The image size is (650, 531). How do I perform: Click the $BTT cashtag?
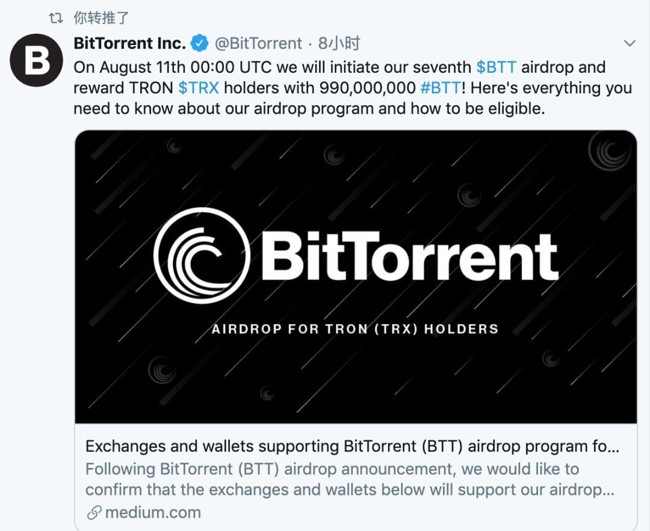[x=496, y=67]
